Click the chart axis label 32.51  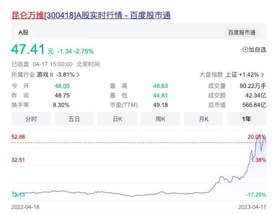18,160
